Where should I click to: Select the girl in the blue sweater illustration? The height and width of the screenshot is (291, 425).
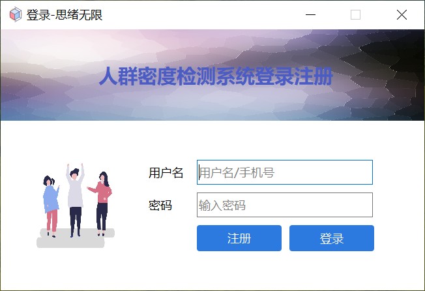click(x=51, y=206)
